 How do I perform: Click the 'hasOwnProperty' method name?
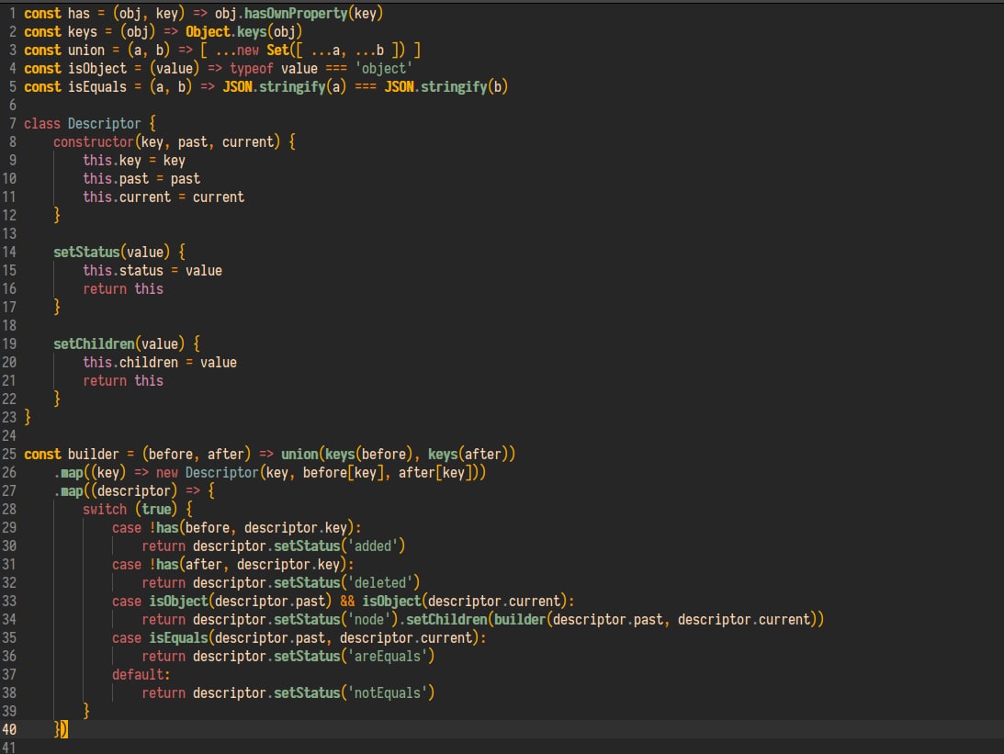[x=296, y=14]
